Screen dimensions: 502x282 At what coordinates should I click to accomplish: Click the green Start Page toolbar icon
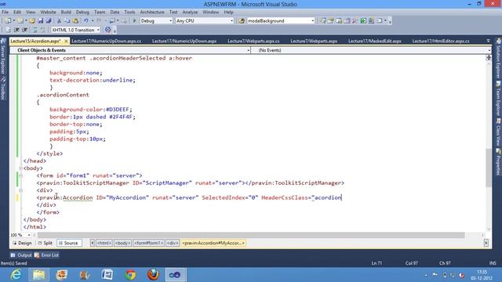click(363, 21)
